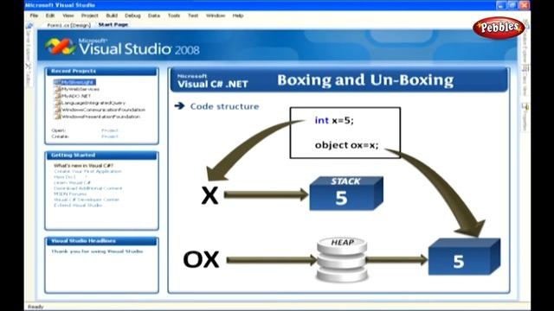Open the View menu
This screenshot has width=554, height=311.
(68, 16)
